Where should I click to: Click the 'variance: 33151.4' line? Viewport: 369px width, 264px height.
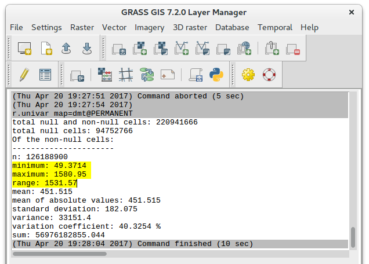point(52,218)
